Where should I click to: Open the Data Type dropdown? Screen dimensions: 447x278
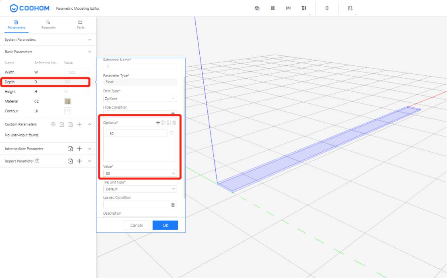[x=140, y=98]
